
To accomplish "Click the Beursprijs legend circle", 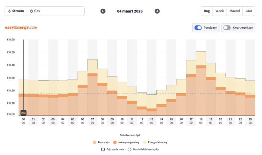I will click(94, 142).
